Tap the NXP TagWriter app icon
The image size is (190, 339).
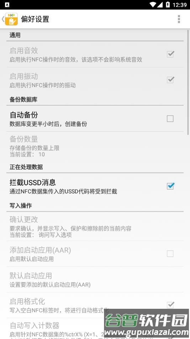tap(11, 19)
